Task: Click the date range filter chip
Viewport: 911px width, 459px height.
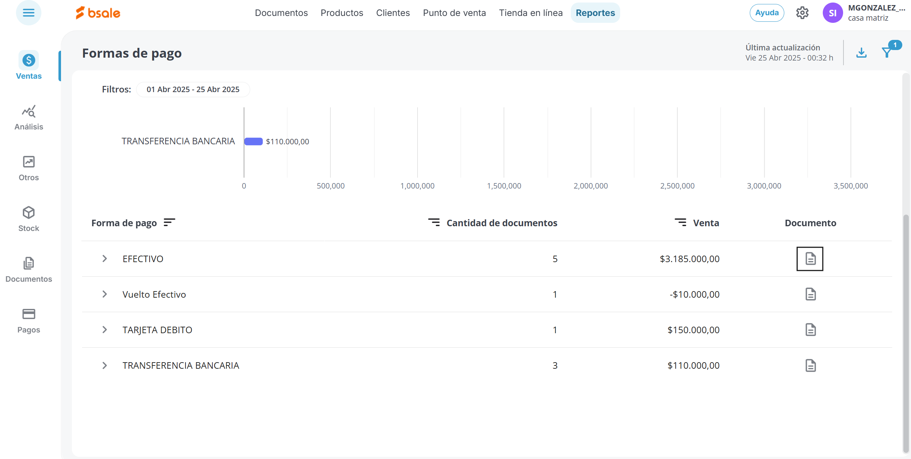Action: pos(193,90)
